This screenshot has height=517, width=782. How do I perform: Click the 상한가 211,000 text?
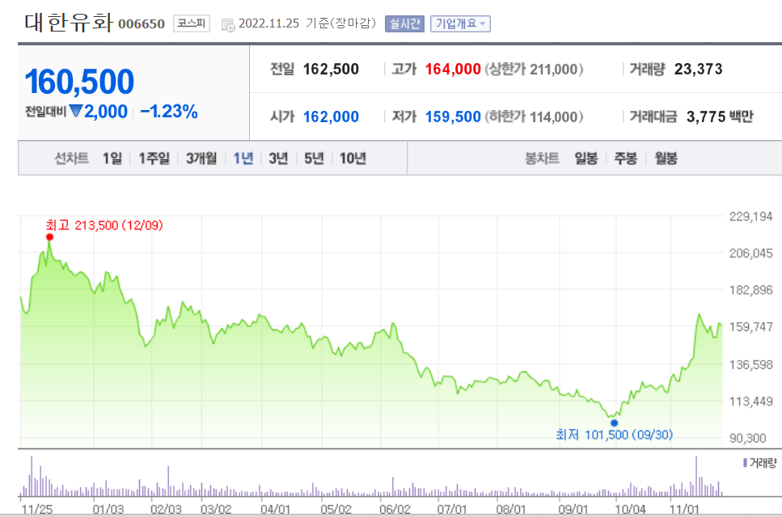pyautogui.click(x=534, y=70)
